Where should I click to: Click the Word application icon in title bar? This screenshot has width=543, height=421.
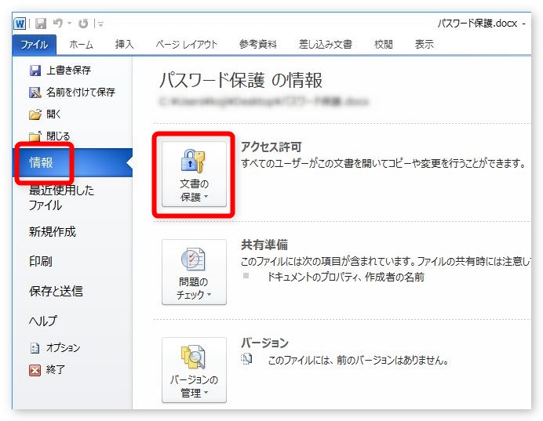click(x=20, y=24)
